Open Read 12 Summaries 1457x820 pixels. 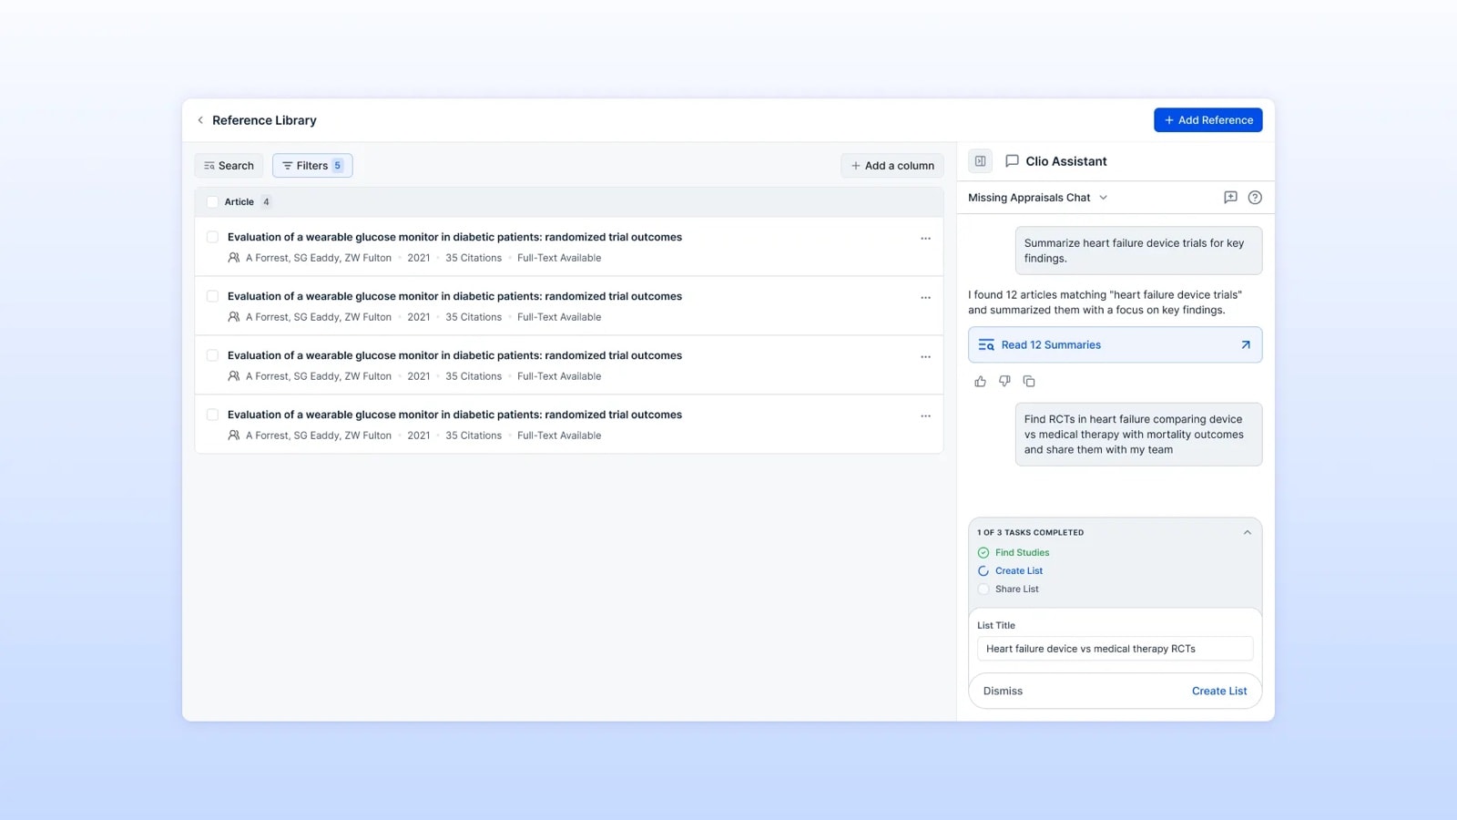[1116, 345]
